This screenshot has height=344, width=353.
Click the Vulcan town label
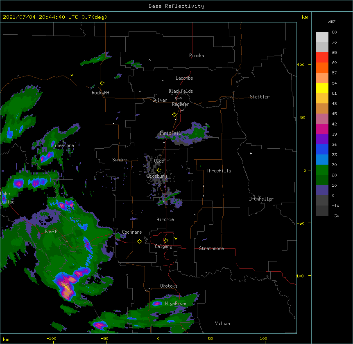point(222,324)
